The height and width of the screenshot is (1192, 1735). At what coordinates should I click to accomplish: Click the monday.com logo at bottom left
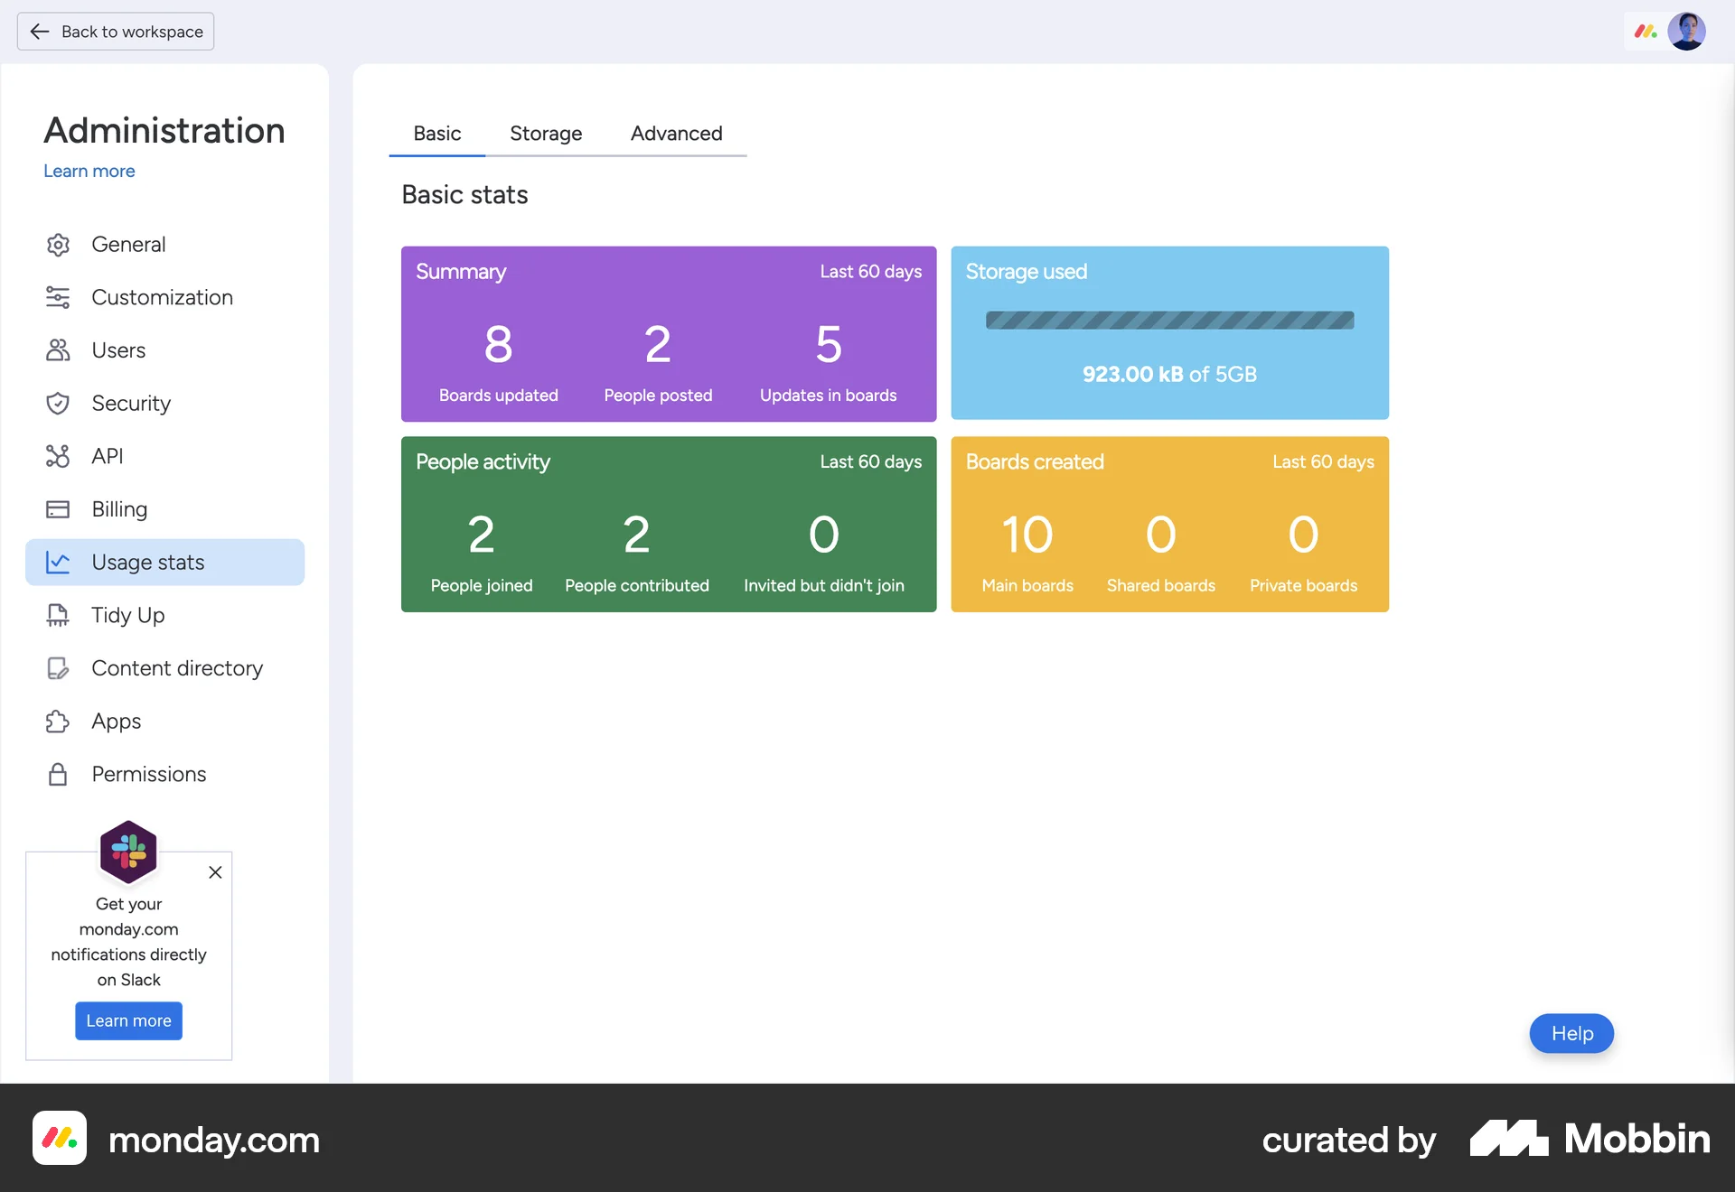click(x=59, y=1139)
